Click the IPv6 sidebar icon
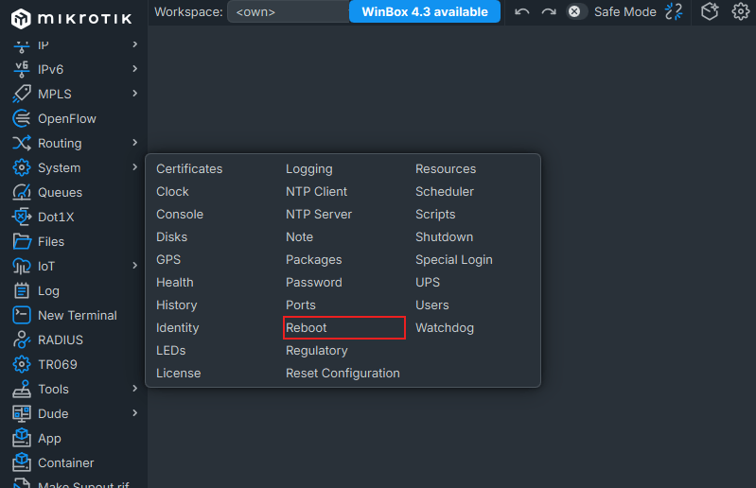756x488 pixels. coord(22,69)
